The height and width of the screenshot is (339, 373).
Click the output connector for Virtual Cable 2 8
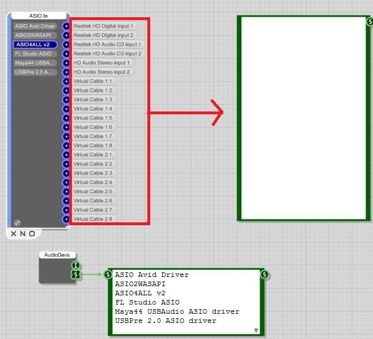click(66, 219)
